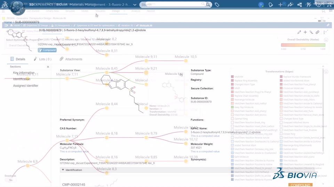Toggle Replace Ring Assembly transformation
Image resolution: width=334 pixels, height=187 pixels.
(x=232, y=81)
